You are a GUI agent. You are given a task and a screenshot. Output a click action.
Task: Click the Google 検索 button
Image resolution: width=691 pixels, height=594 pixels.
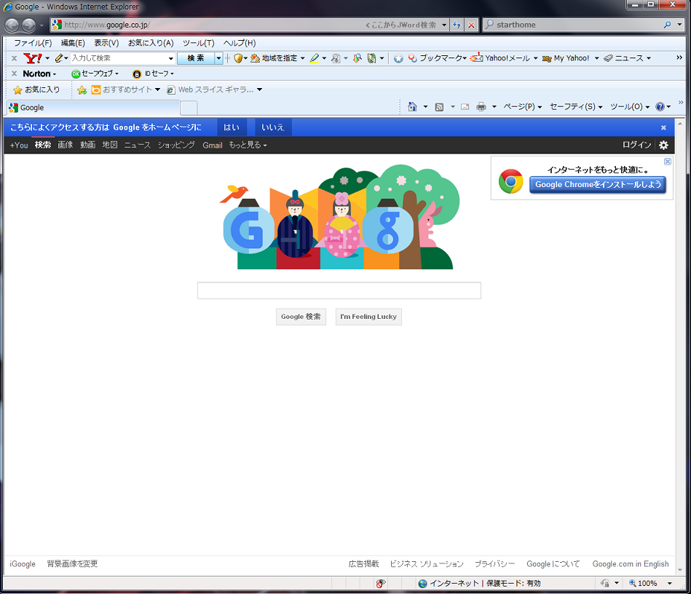(x=301, y=317)
